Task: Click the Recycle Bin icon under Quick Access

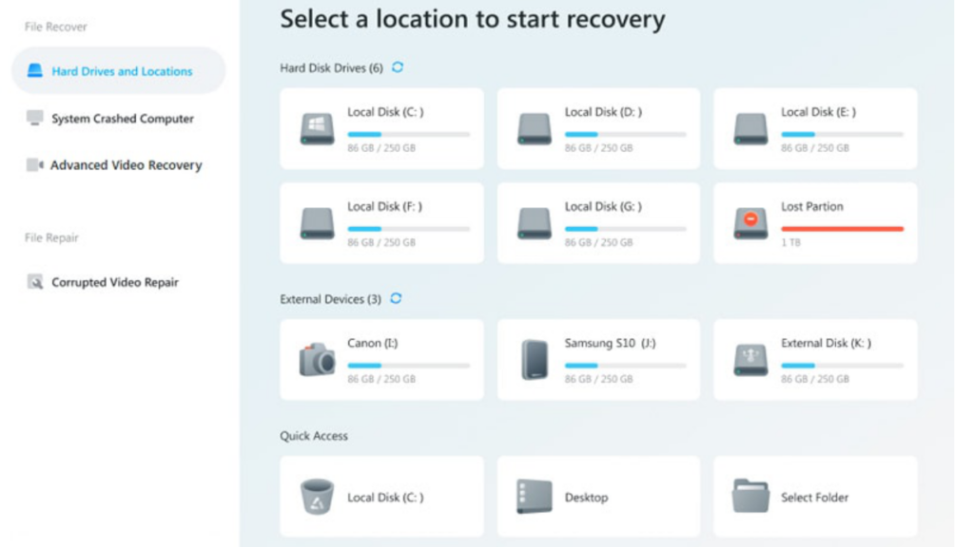Action: pyautogui.click(x=315, y=496)
